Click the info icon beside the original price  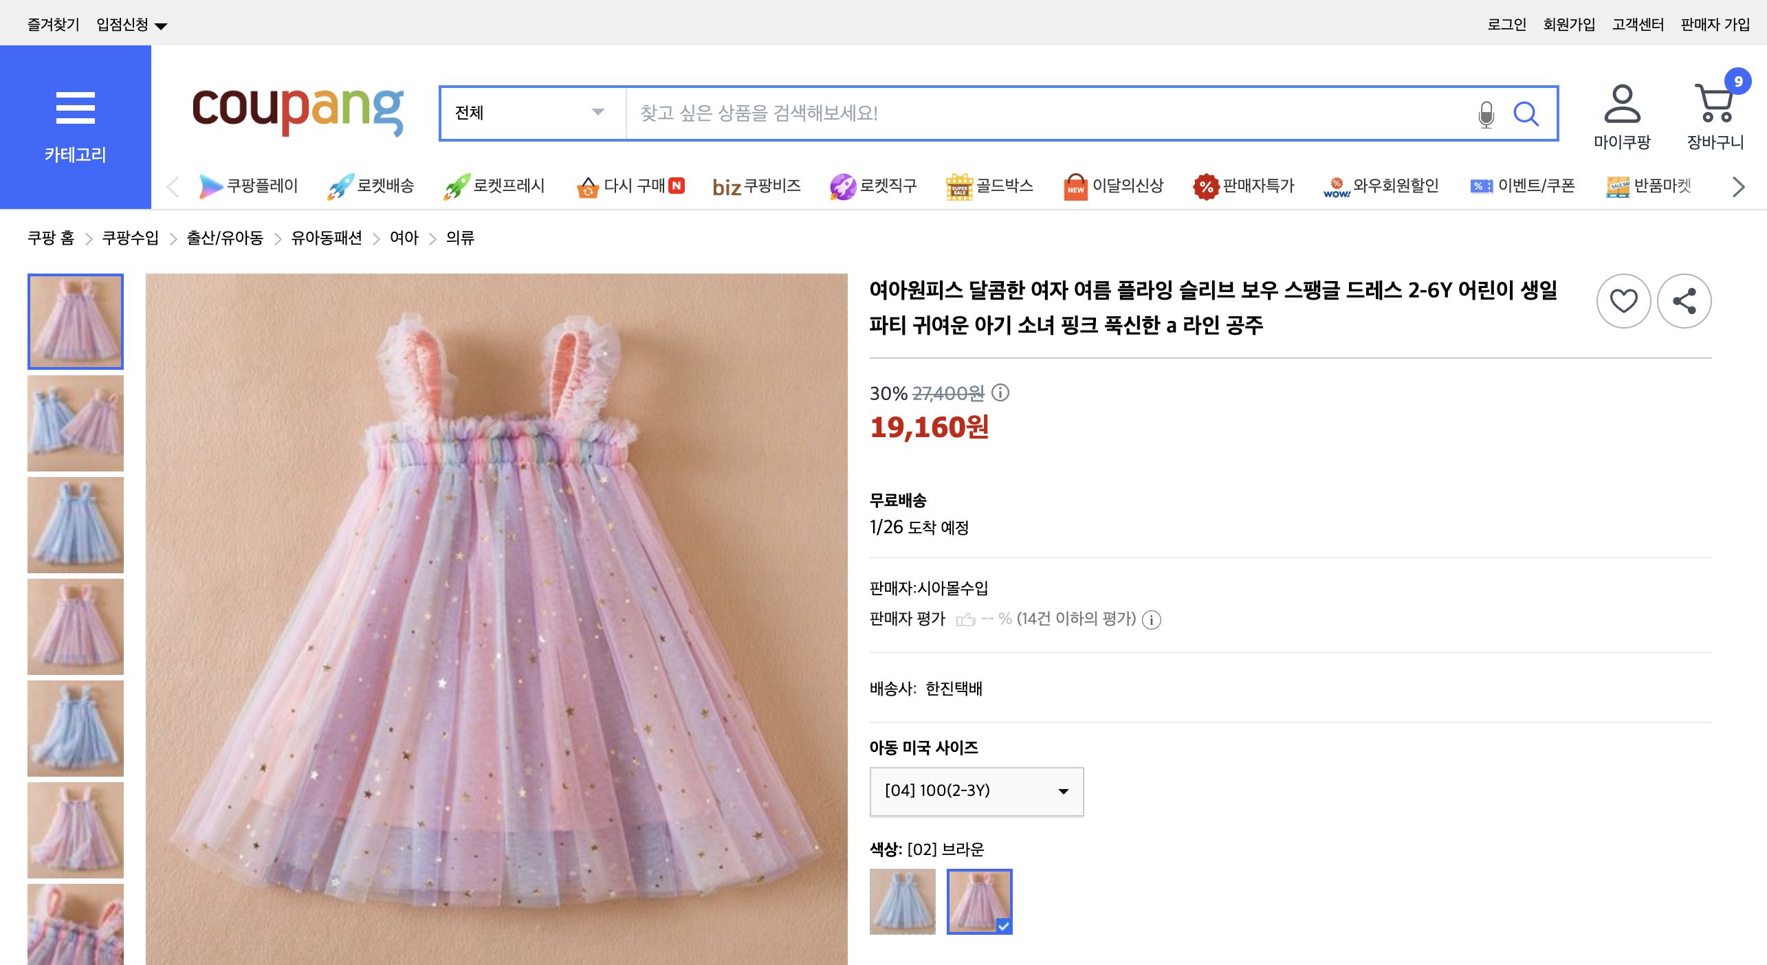click(1000, 393)
